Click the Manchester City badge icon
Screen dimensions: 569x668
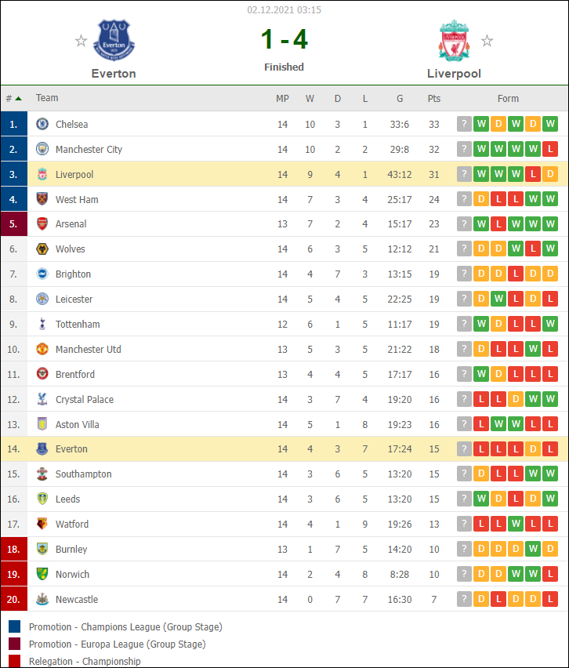pyautogui.click(x=42, y=149)
